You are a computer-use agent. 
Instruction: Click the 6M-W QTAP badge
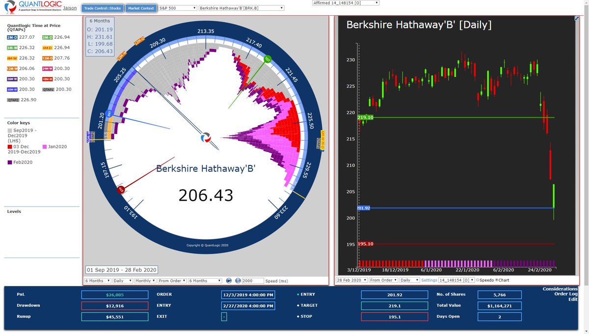coord(12,58)
